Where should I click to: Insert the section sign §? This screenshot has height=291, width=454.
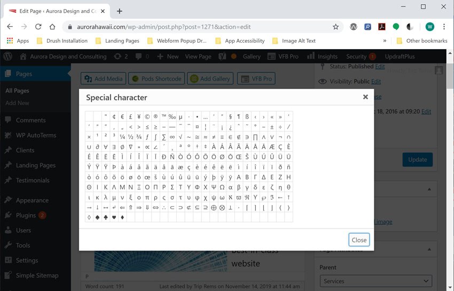tap(231, 117)
